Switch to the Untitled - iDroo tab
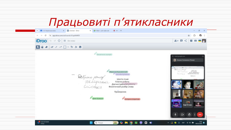Image resolution: width=231 pixels, height=130 pixels. (79, 31)
